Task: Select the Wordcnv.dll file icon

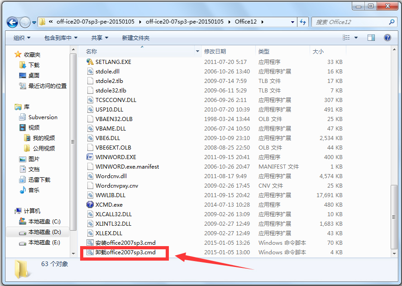Action: [x=90, y=176]
